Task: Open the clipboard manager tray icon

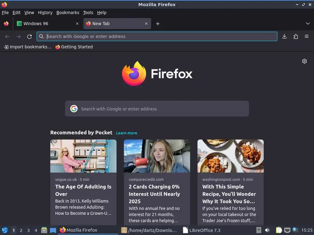Action: click(x=279, y=230)
